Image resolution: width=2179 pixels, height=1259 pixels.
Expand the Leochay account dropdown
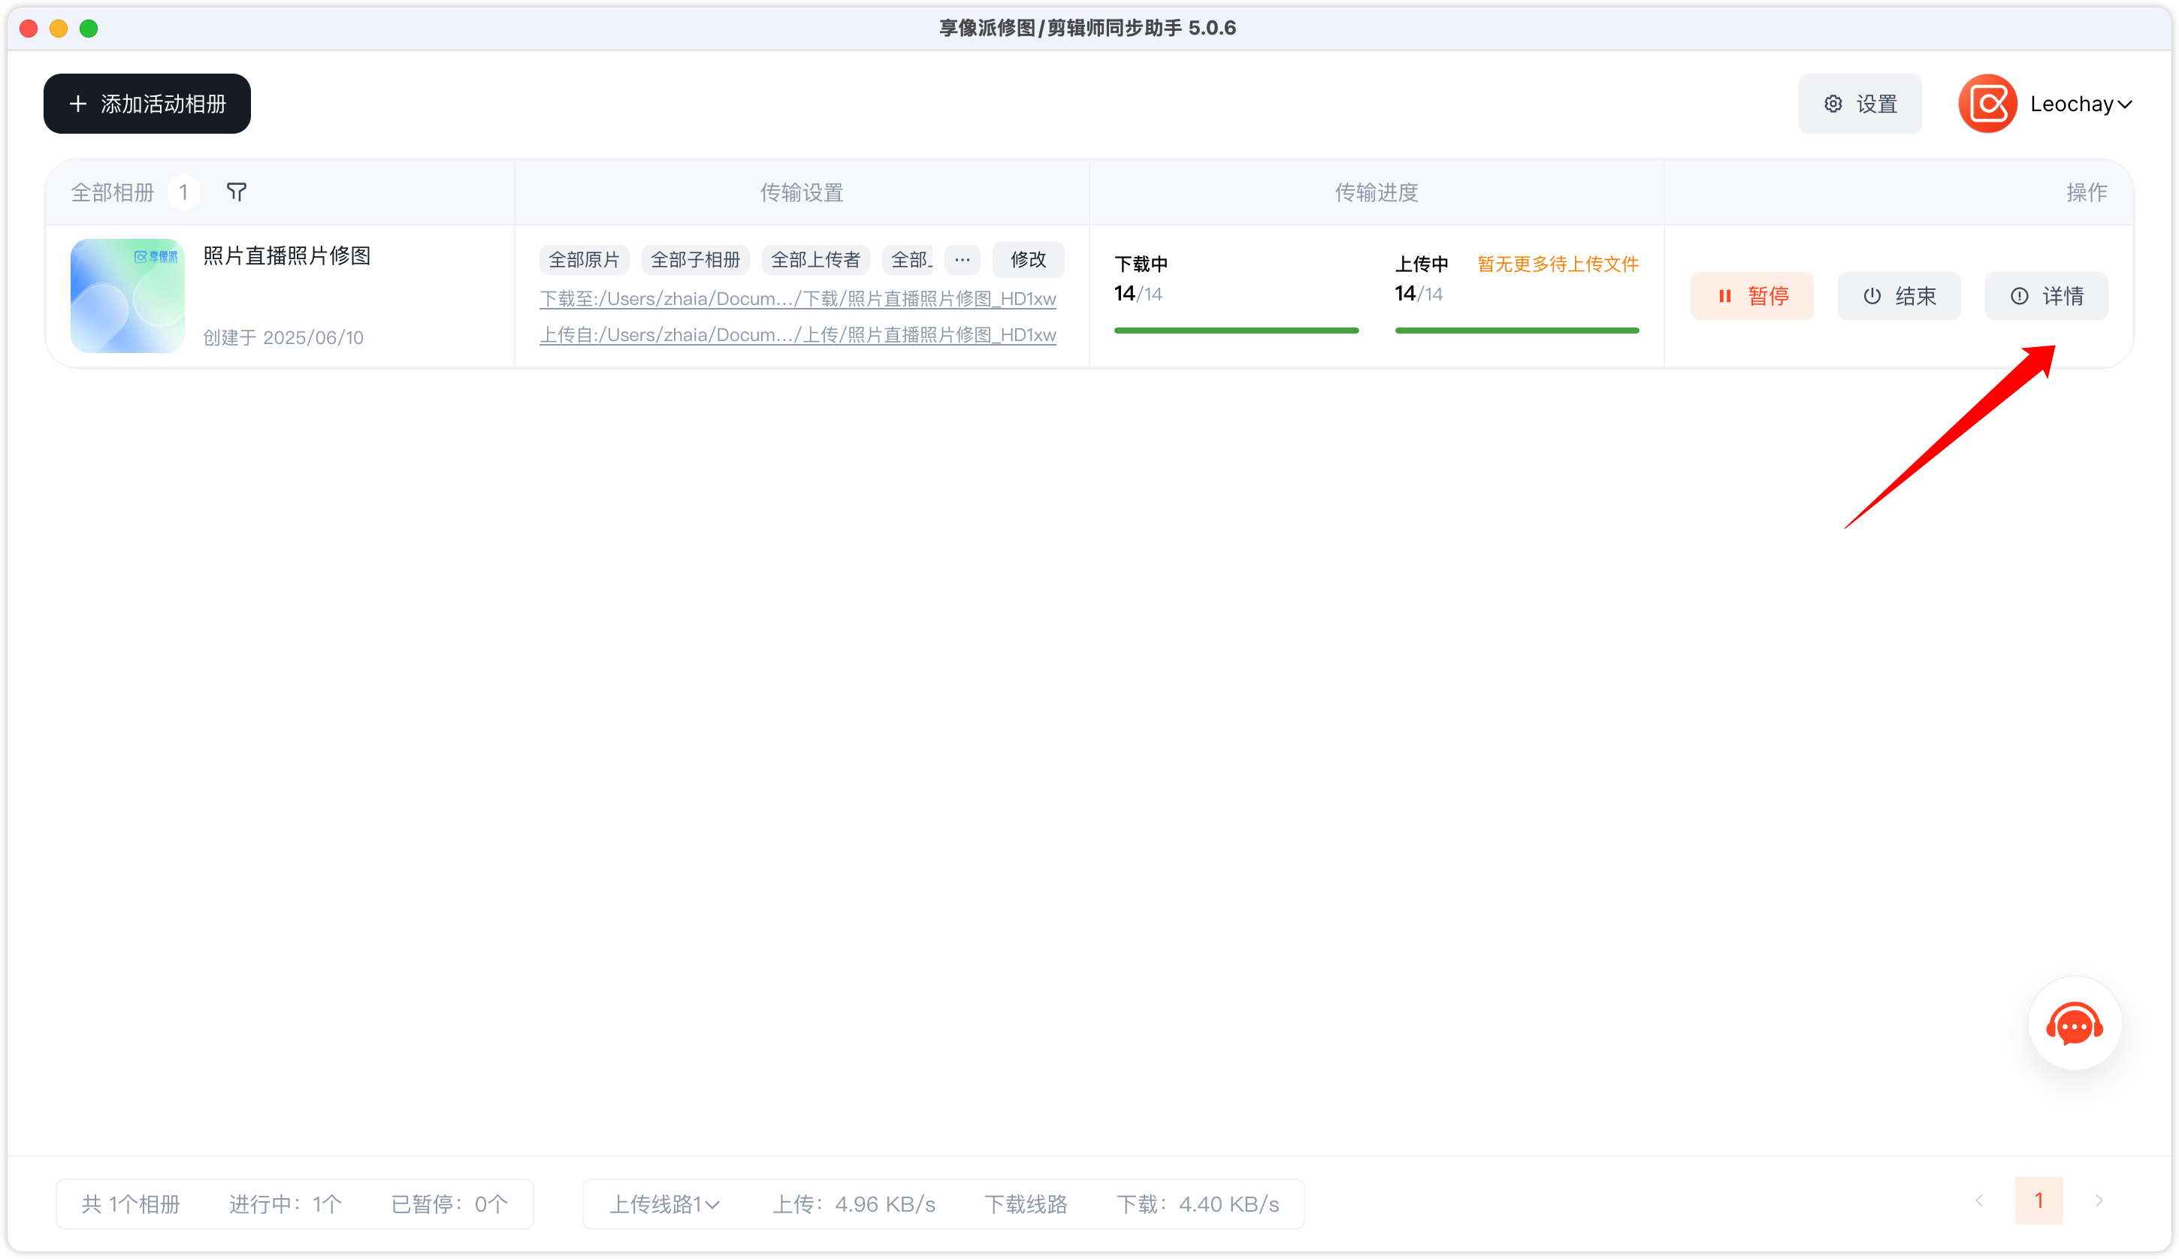point(2081,104)
